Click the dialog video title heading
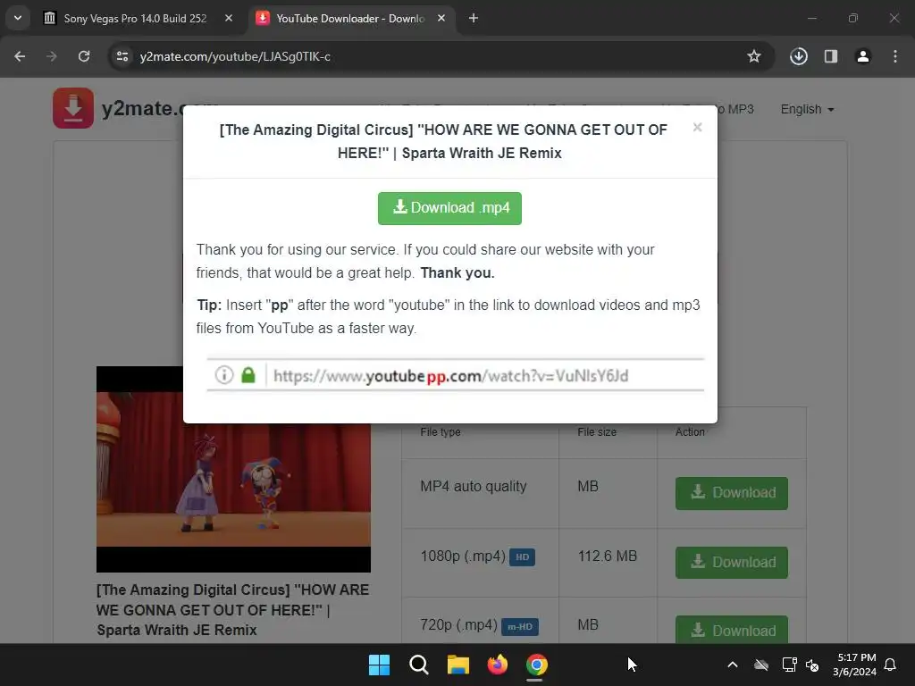The height and width of the screenshot is (686, 915). (x=443, y=141)
